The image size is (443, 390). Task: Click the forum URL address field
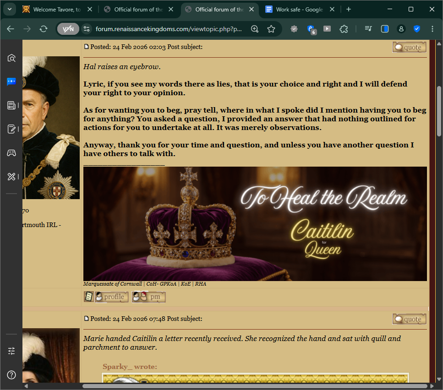click(169, 29)
